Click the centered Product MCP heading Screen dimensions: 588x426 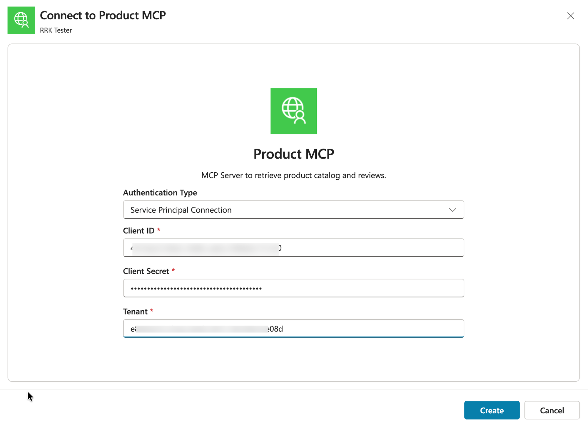coord(293,154)
